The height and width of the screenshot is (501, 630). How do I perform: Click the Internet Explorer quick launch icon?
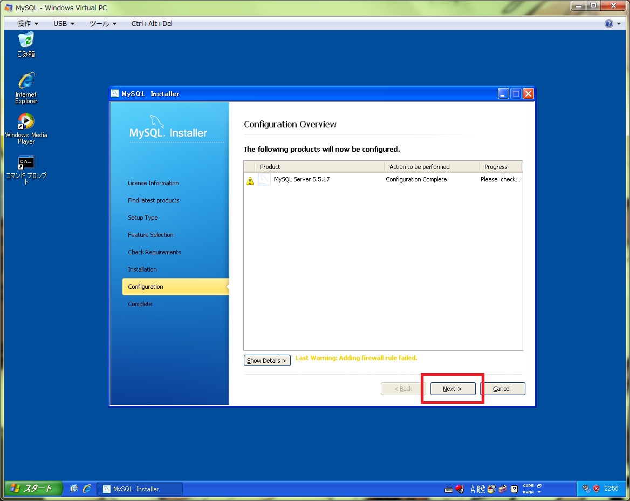87,489
